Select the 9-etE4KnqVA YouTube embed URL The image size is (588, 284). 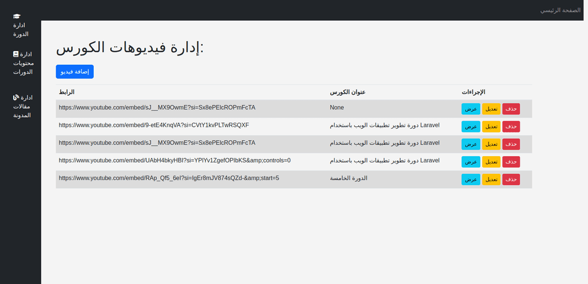coord(154,125)
